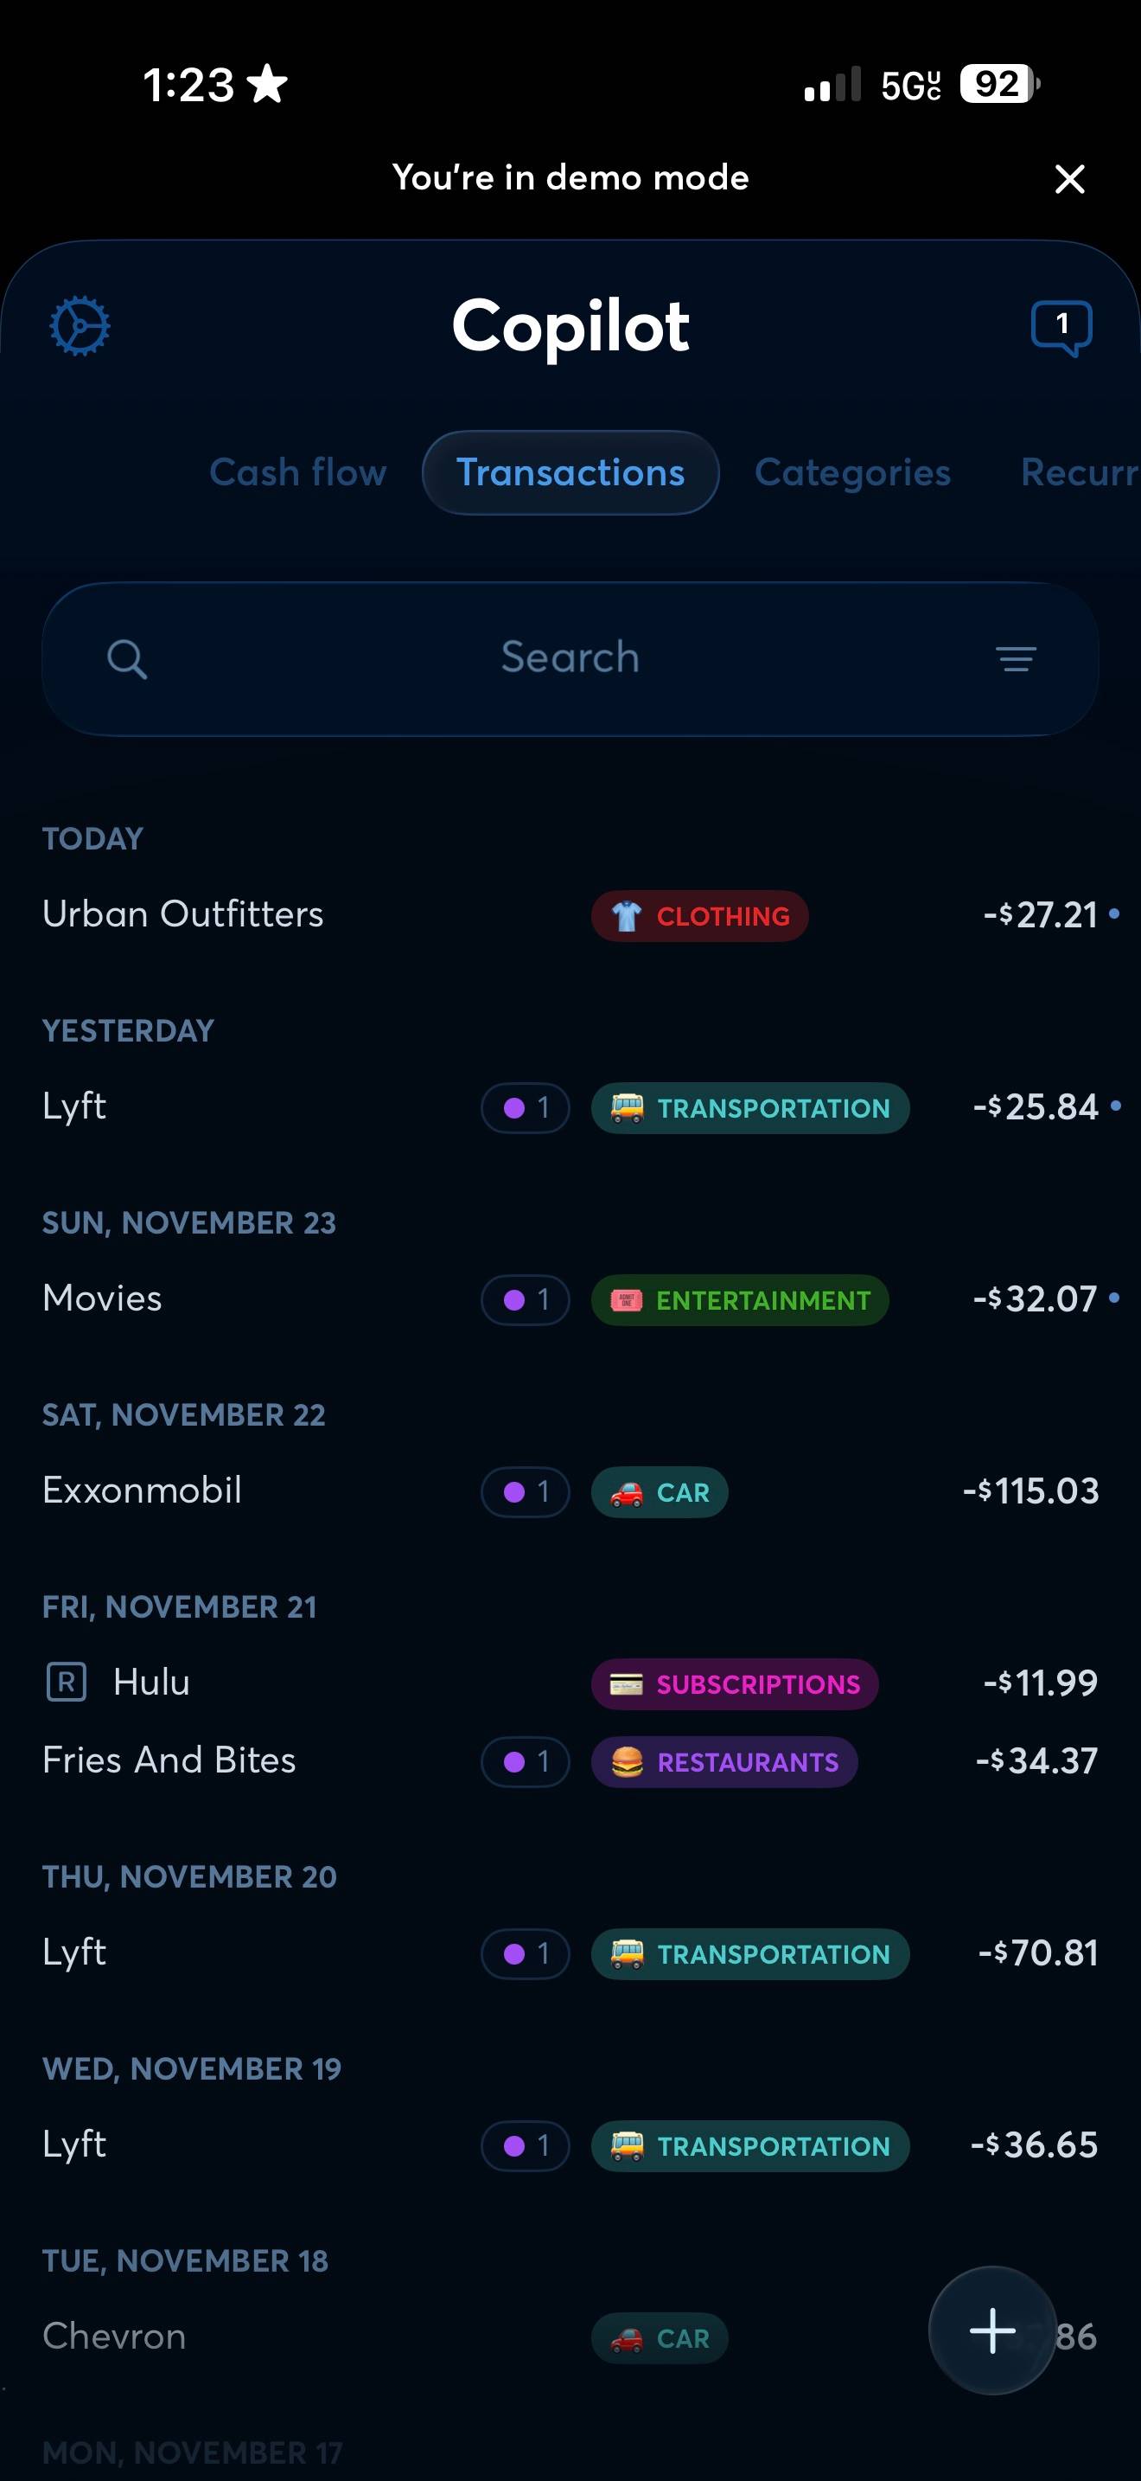Open the Urban Outfitters transaction
The image size is (1141, 2481).
coord(570,915)
